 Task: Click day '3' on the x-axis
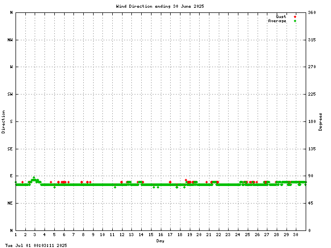pos(35,235)
